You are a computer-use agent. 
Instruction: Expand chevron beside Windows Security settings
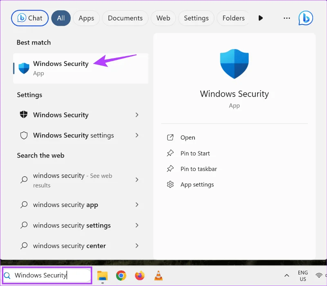[x=137, y=135]
